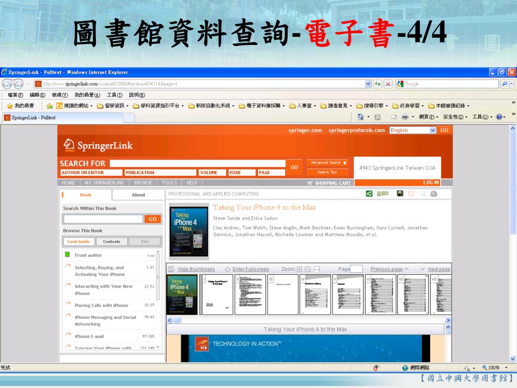
Task: Click GO under Search Within This Book
Action: [152, 219]
